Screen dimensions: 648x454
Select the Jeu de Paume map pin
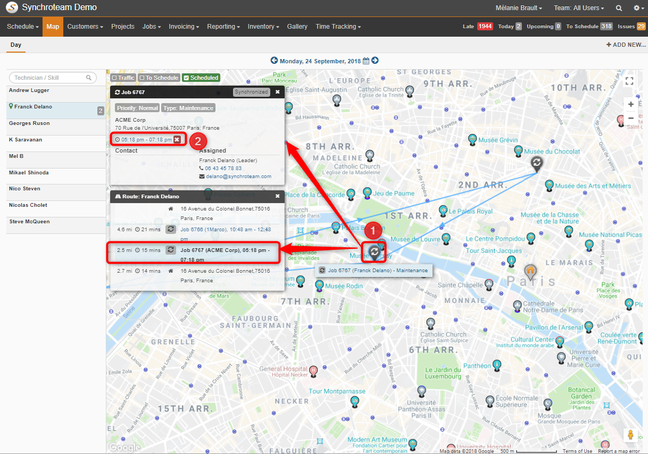(x=367, y=193)
